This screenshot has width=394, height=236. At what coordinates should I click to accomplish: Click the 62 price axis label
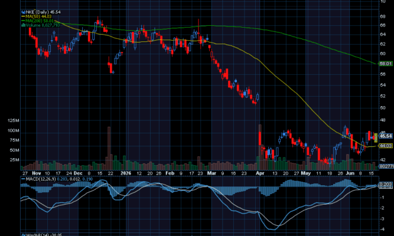click(x=383, y=44)
